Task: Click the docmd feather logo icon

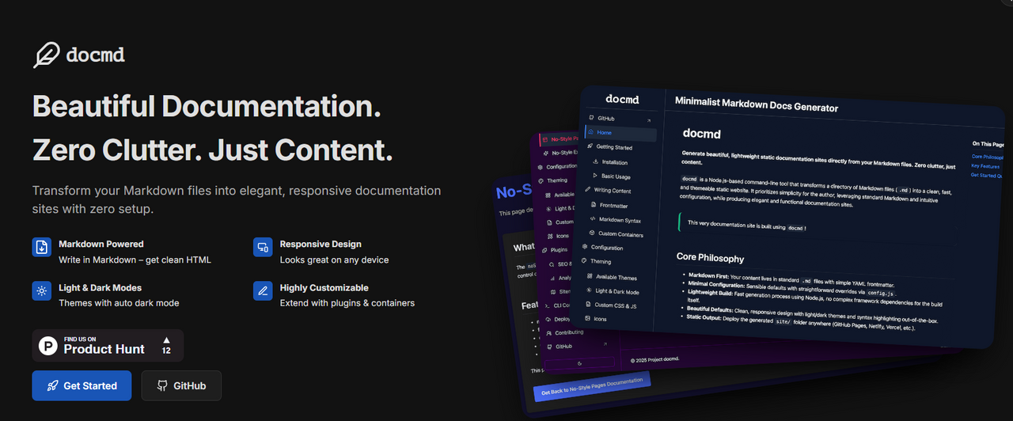Action: [47, 55]
